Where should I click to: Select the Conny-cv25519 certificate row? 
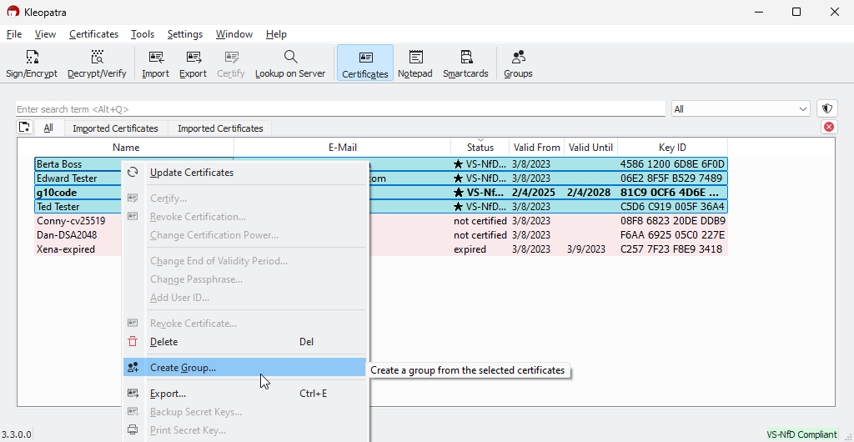380,221
